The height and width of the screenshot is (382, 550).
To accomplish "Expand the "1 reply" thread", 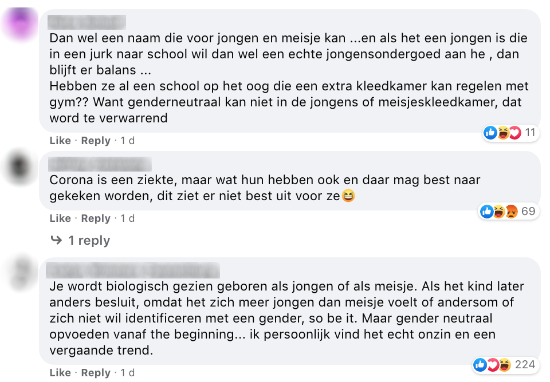I will (89, 240).
